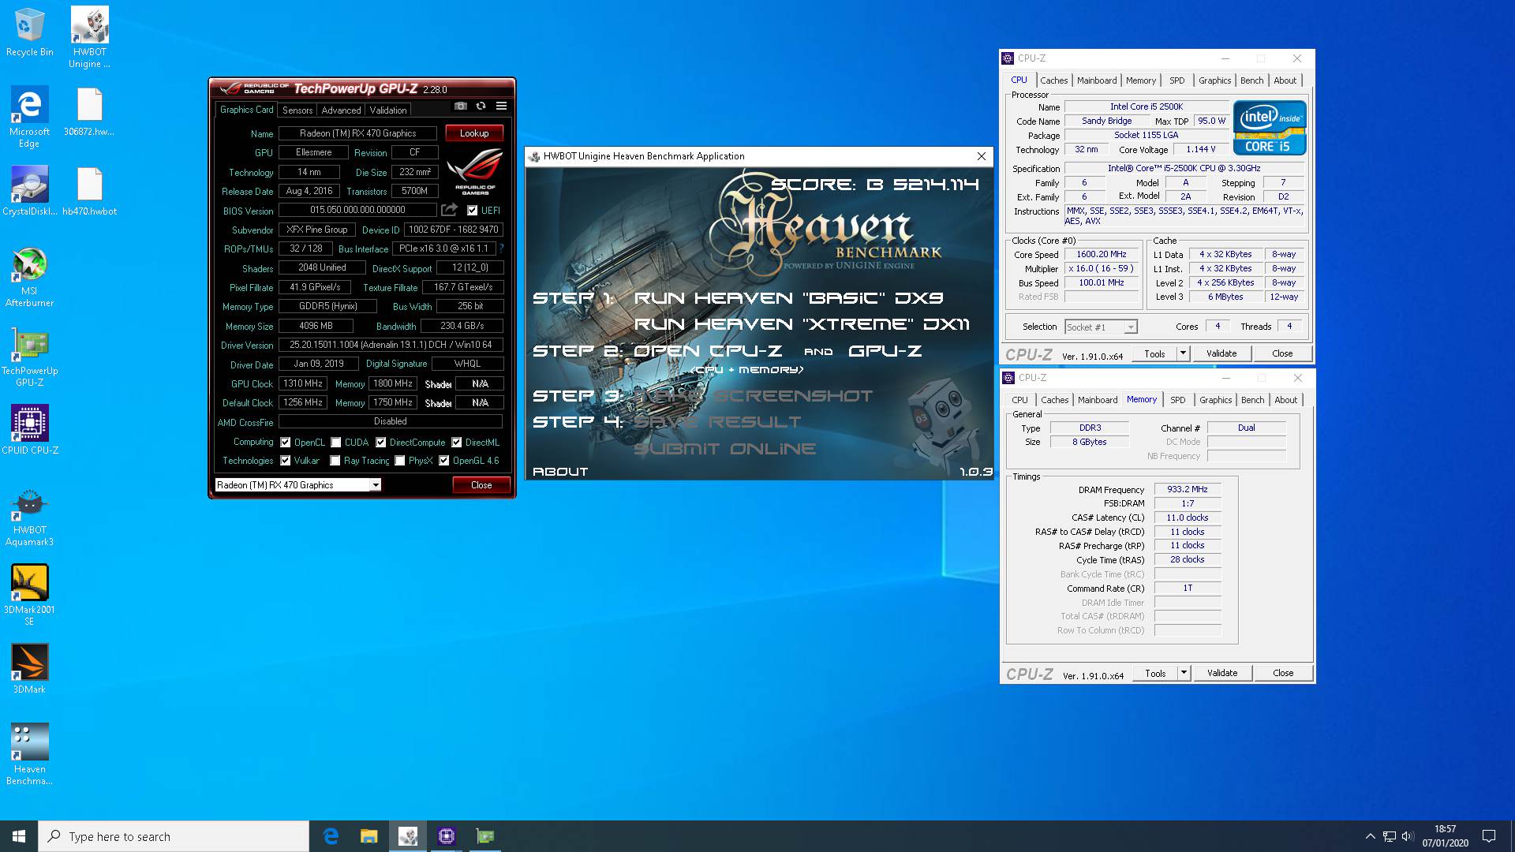Click Bus Interface question mark icon
Image resolution: width=1515 pixels, height=852 pixels.
pos(501,248)
